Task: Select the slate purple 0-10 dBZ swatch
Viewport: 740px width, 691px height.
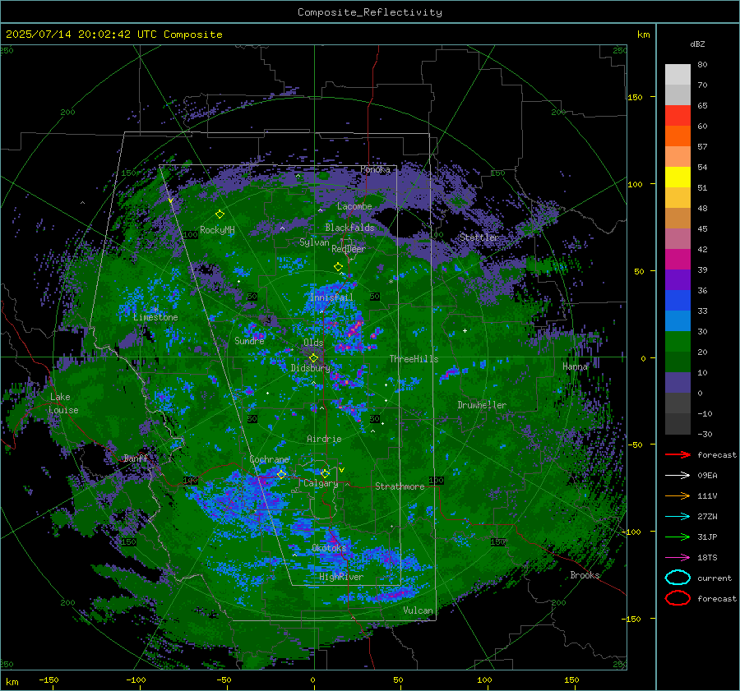Action: coord(678,383)
